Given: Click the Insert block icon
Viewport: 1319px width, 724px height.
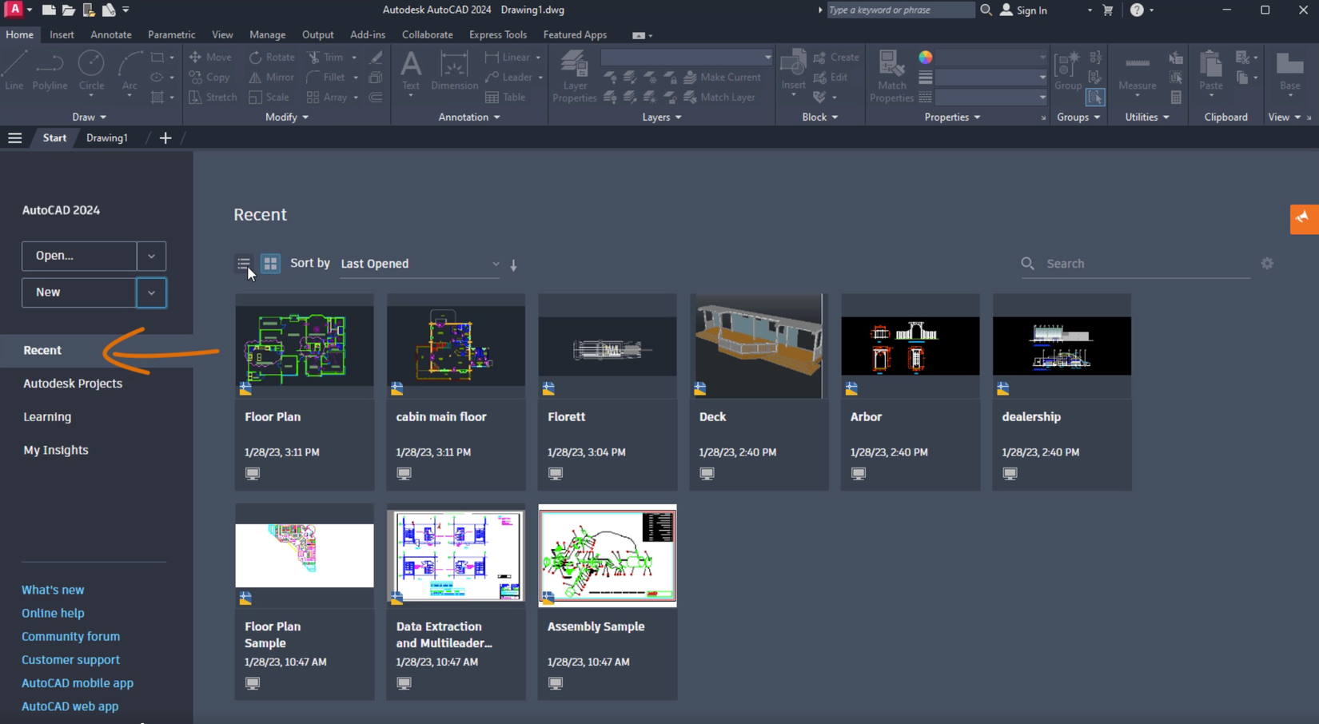Looking at the screenshot, I should 793,70.
